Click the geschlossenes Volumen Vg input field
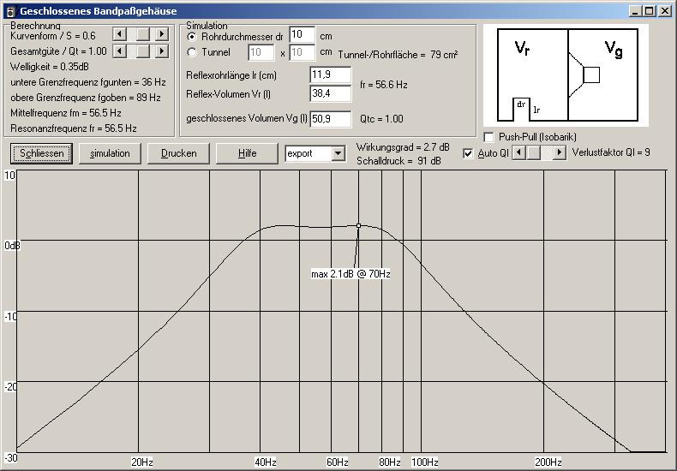 click(x=330, y=118)
